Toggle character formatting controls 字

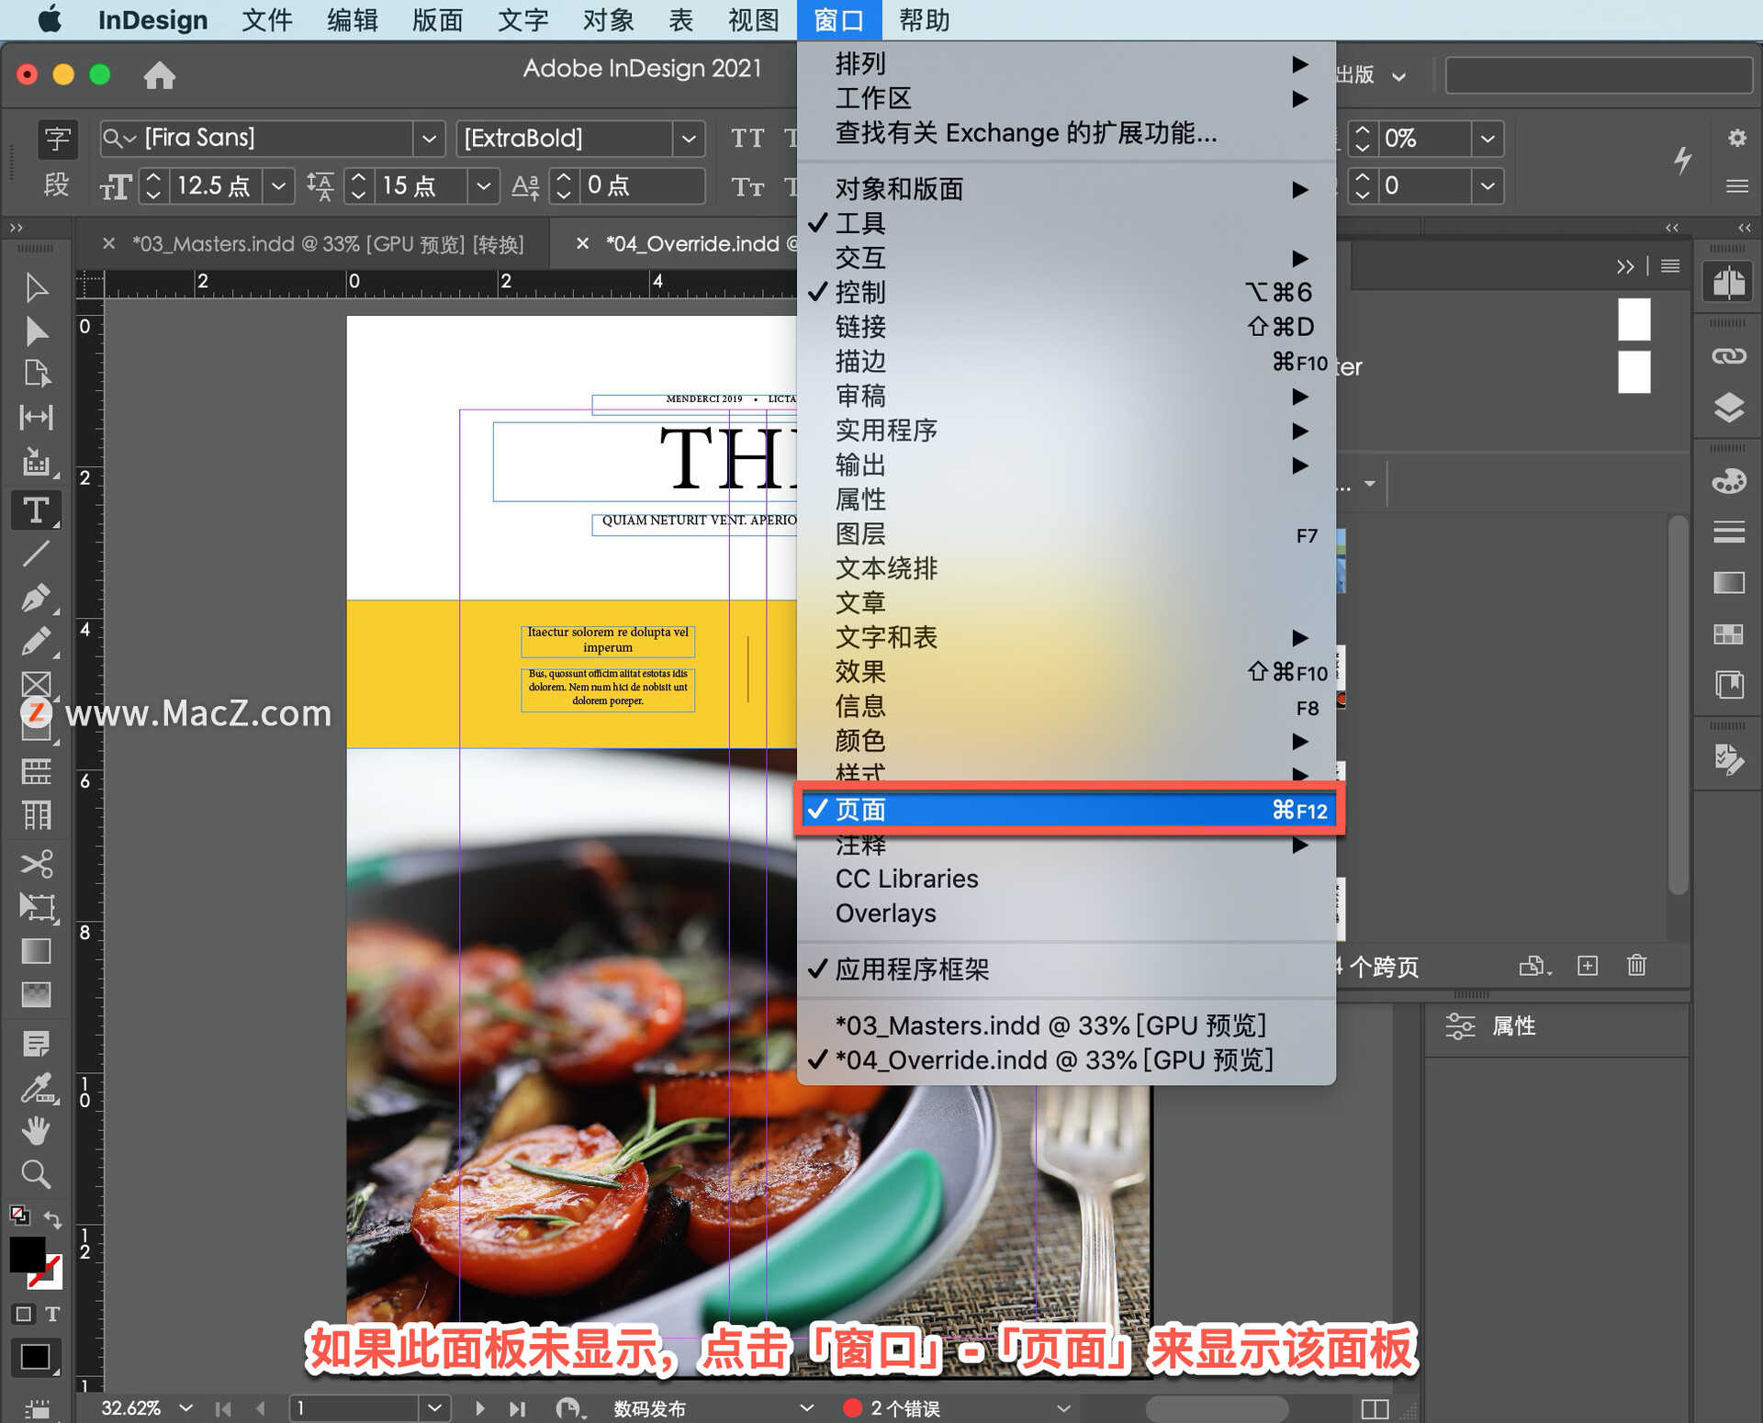click(x=57, y=139)
